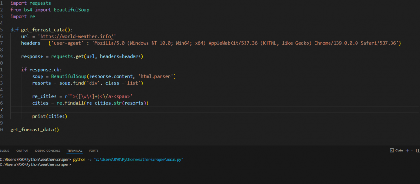
Task: Open the OUTPUT panel tab
Action: (x=22, y=151)
